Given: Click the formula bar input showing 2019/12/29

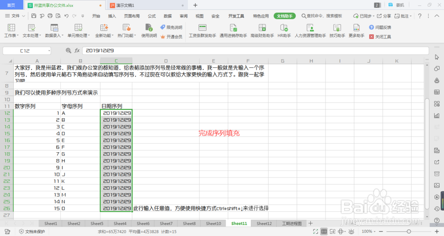Looking at the screenshot, I should 255,50.
